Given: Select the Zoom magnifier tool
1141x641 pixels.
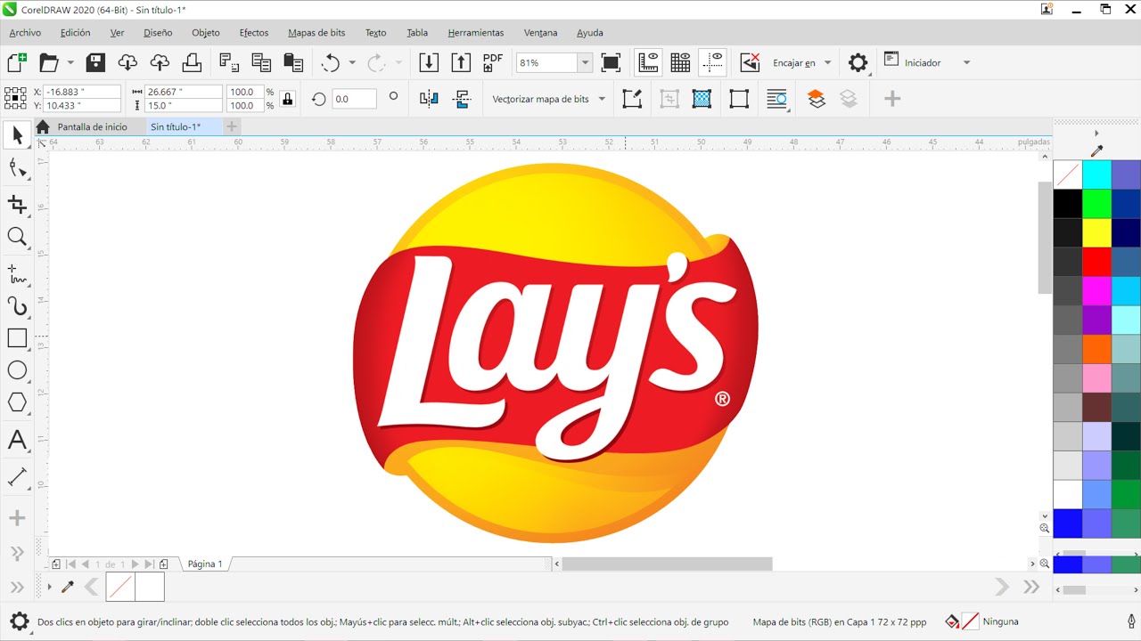Looking at the screenshot, I should 16,237.
